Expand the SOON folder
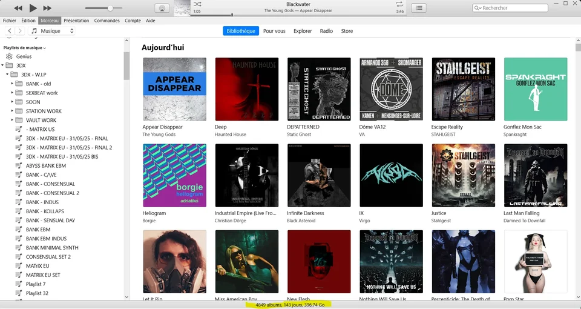Screen dimensions: 581x309 [12, 102]
